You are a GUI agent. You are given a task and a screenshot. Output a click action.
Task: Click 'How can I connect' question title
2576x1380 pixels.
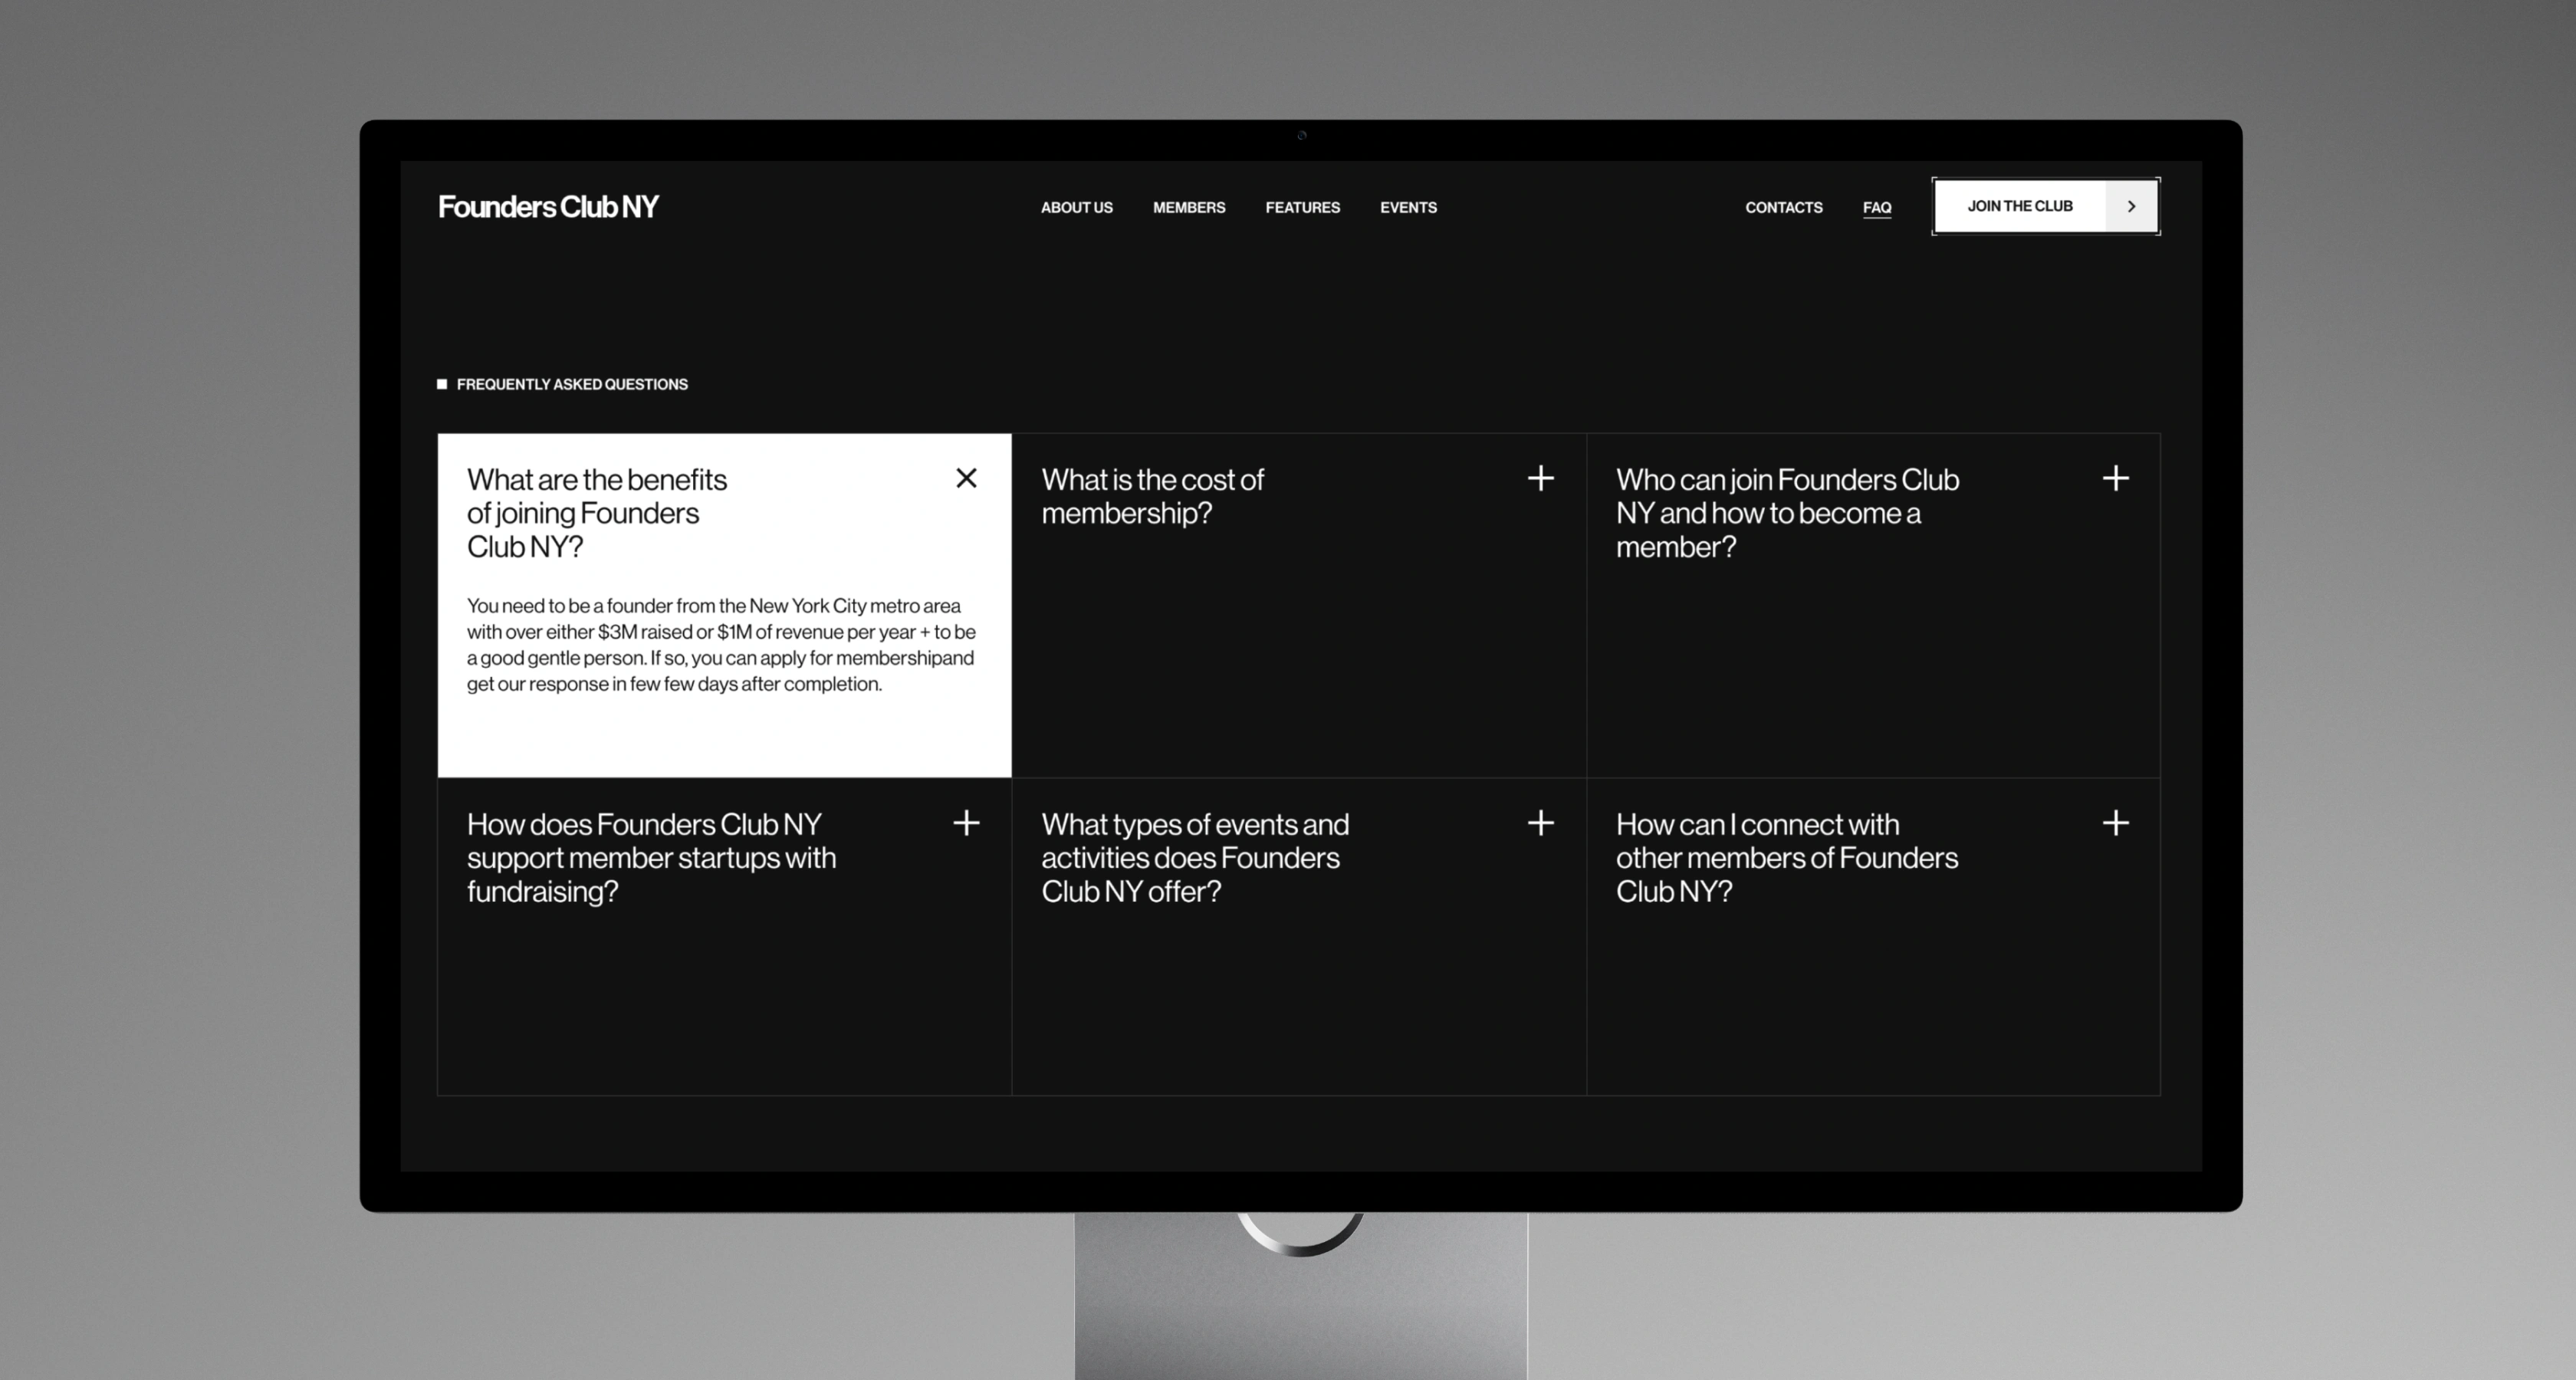(x=1787, y=858)
